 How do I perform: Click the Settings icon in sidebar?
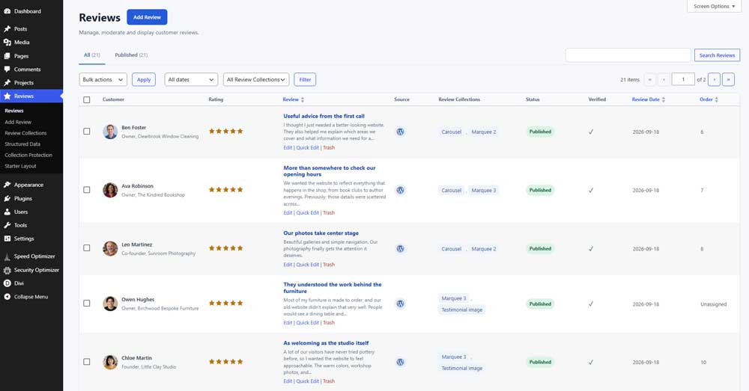click(x=7, y=238)
